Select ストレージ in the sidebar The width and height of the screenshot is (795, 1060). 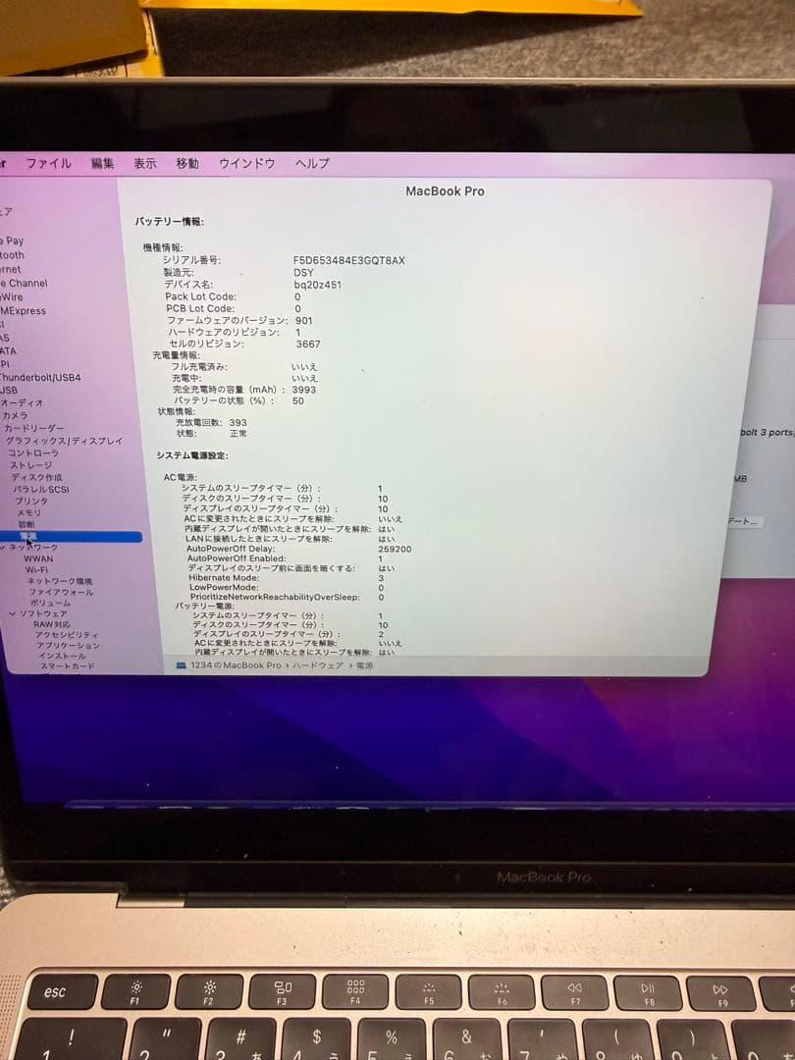tap(30, 465)
